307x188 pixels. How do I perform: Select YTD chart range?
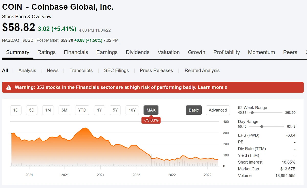coord(82,110)
